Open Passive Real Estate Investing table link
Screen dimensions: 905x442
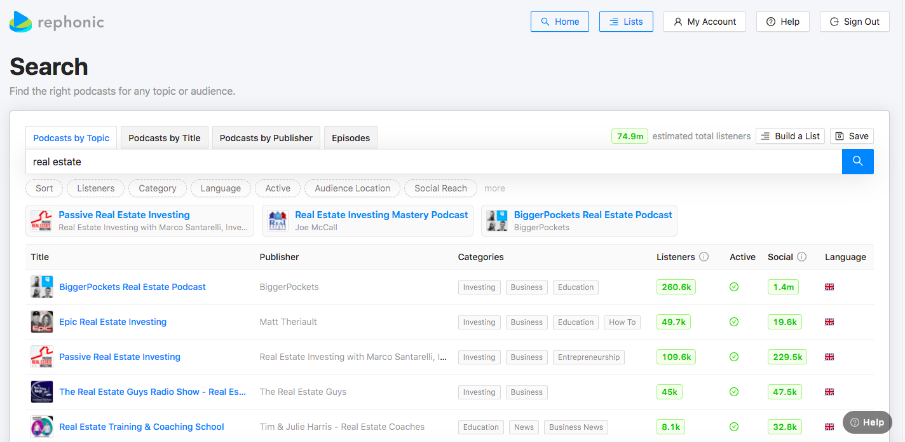click(x=119, y=357)
